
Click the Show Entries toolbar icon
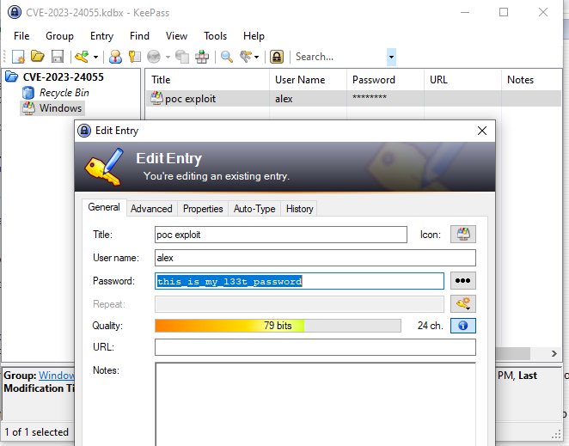(246, 57)
